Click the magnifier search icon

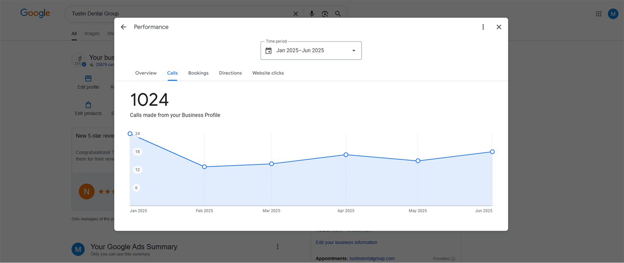tap(338, 14)
